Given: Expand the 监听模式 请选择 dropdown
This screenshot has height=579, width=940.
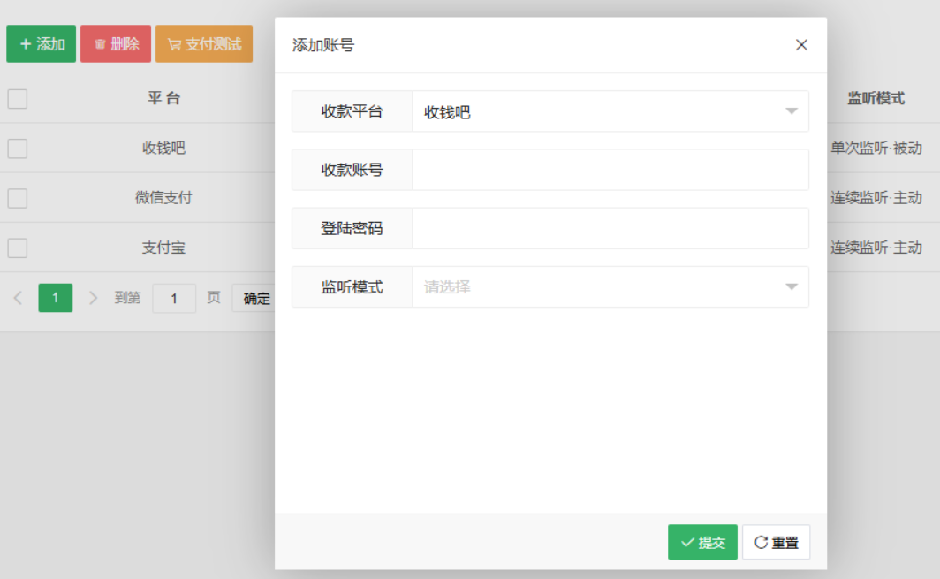Looking at the screenshot, I should point(610,287).
